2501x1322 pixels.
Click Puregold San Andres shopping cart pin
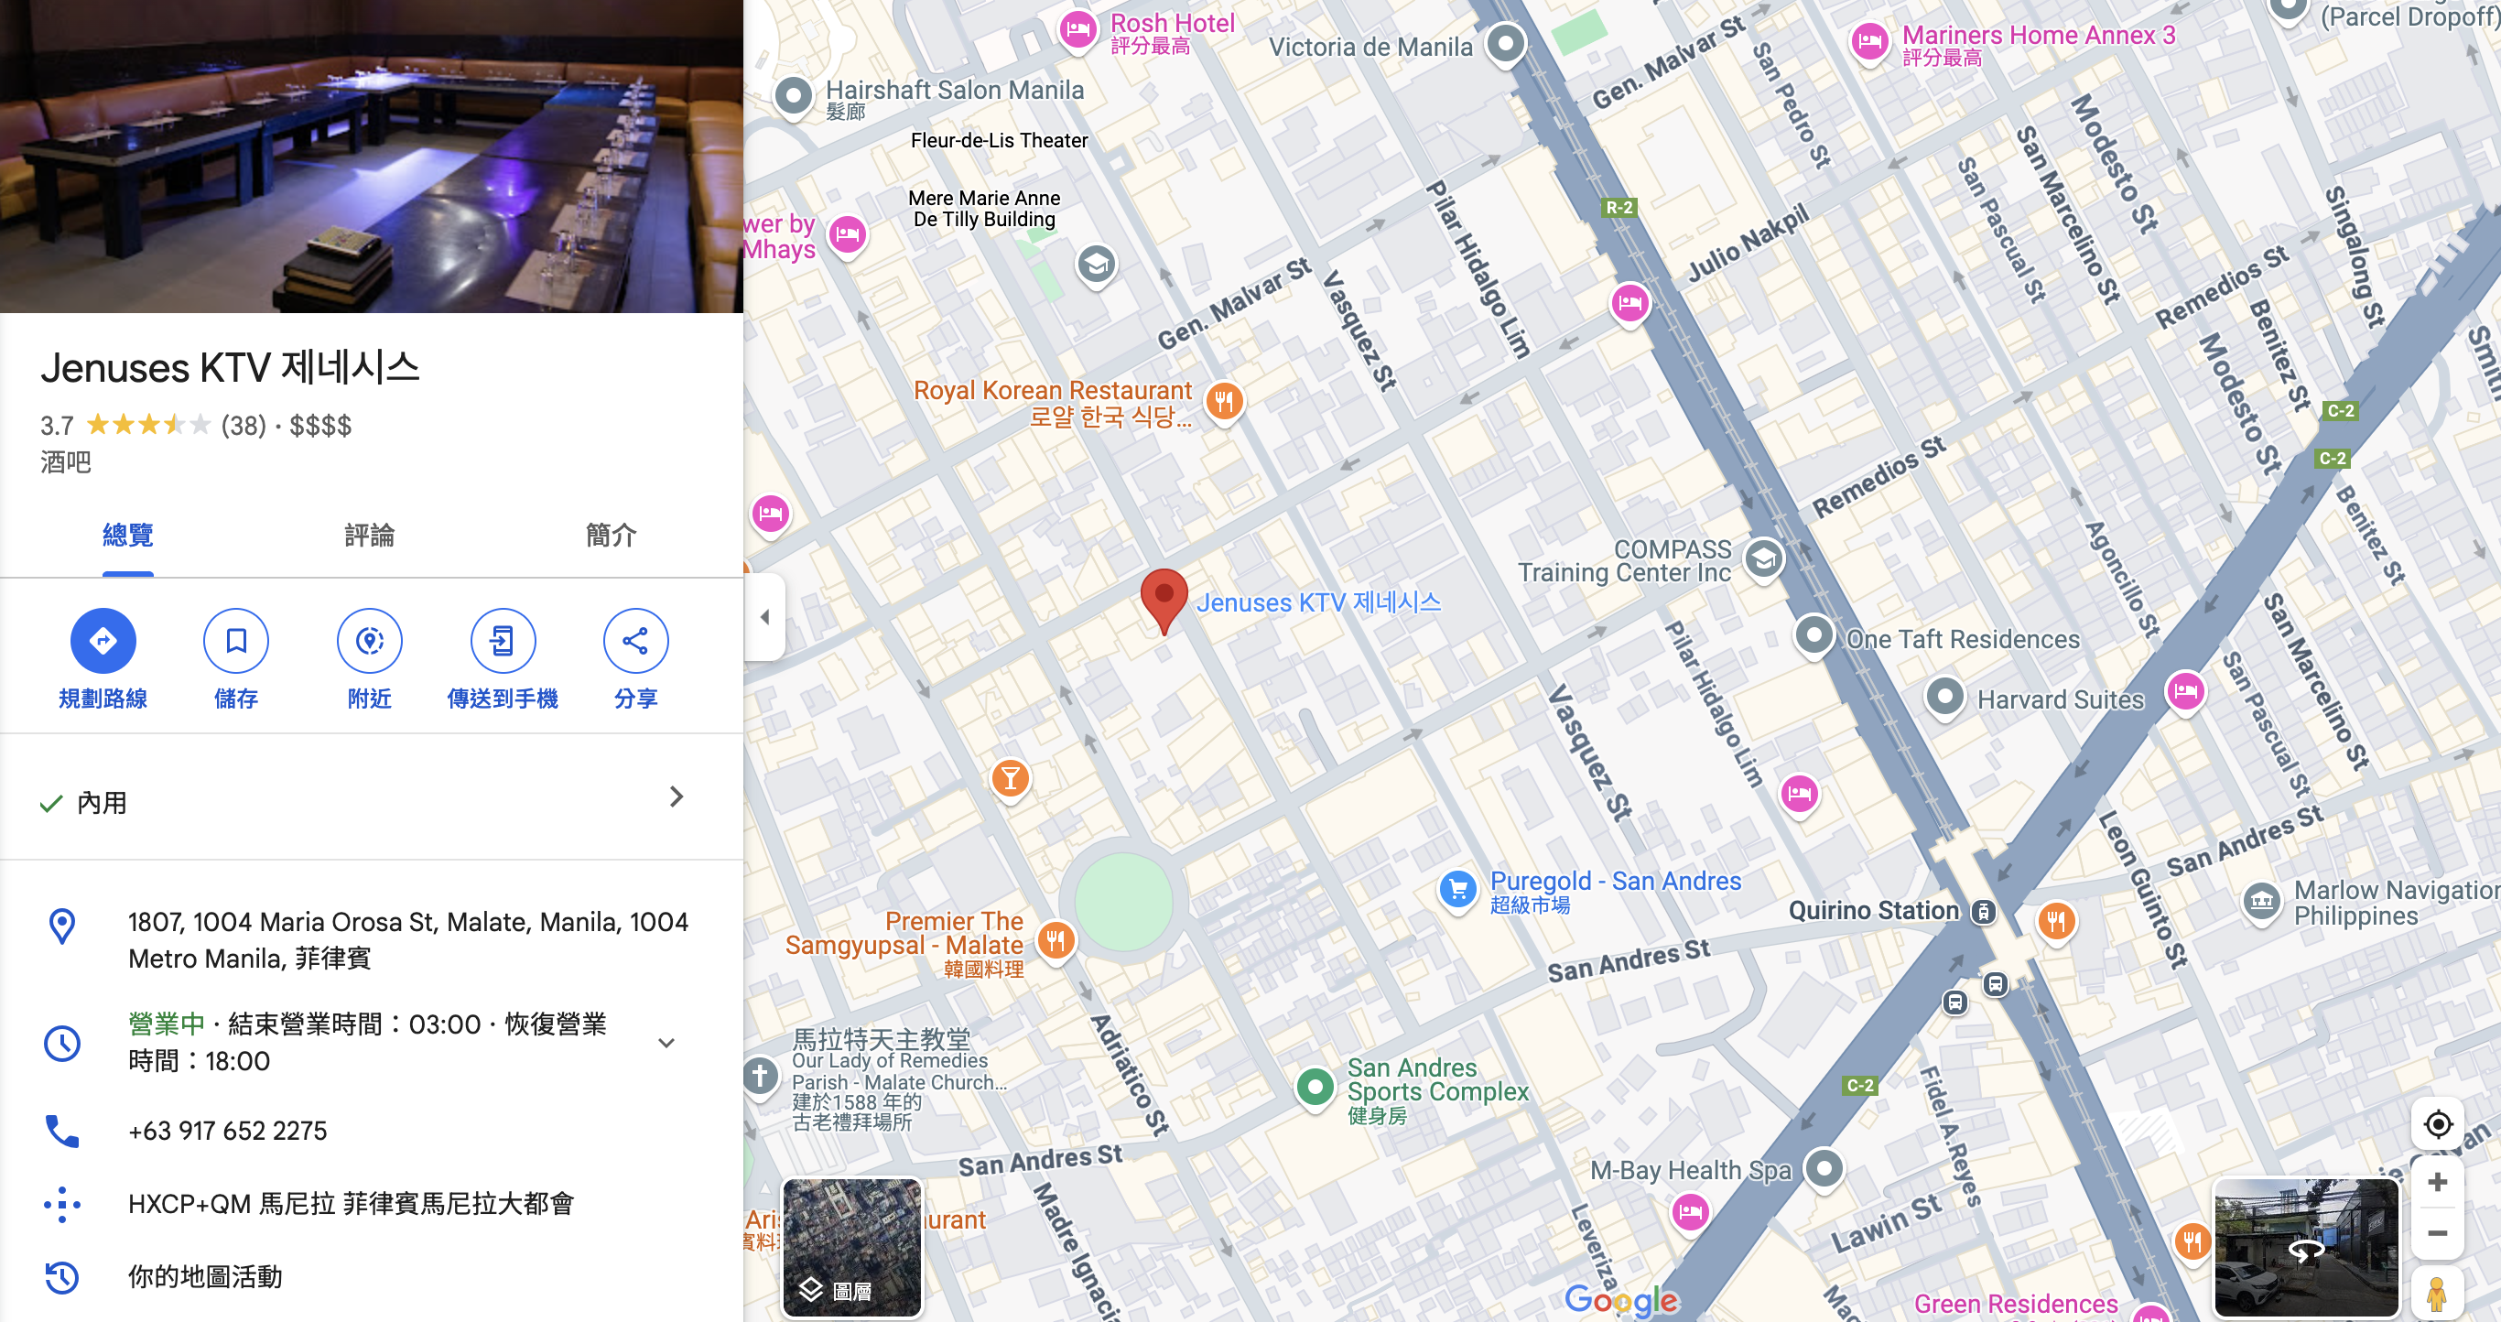point(1457,889)
